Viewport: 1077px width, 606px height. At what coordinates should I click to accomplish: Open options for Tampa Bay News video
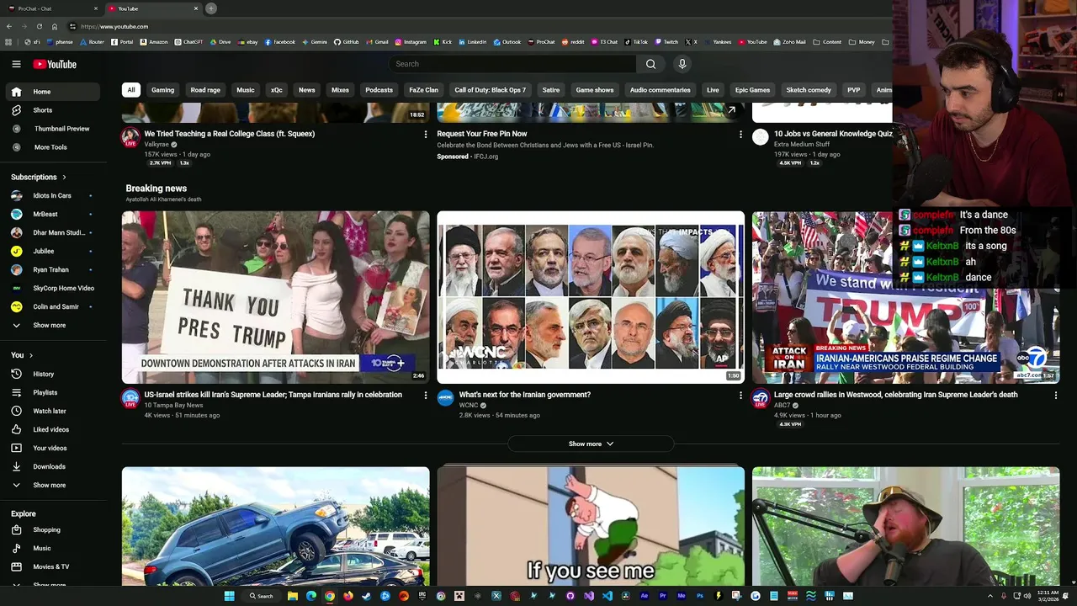pyautogui.click(x=425, y=395)
